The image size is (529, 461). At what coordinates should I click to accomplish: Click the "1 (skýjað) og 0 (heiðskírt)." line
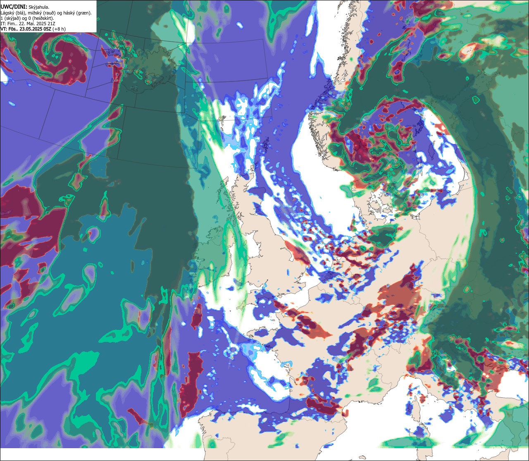(x=27, y=18)
